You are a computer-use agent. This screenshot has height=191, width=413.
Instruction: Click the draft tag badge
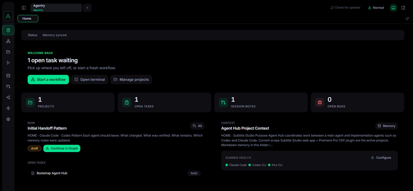coord(35,149)
